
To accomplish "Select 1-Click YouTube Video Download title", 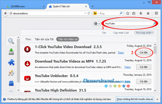I will click(63, 47).
